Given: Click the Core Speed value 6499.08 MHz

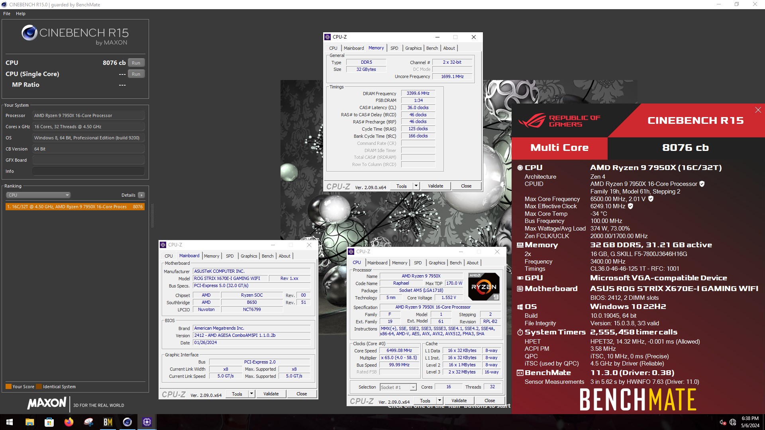Looking at the screenshot, I should click(399, 351).
